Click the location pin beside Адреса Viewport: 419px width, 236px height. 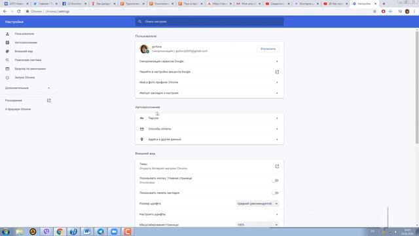(142, 140)
